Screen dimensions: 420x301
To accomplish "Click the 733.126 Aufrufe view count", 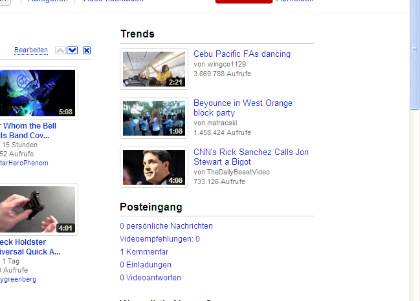I will pyautogui.click(x=219, y=182).
